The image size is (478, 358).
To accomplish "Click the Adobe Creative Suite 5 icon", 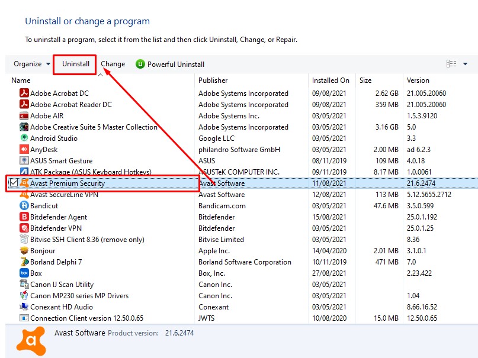I will pyautogui.click(x=24, y=127).
